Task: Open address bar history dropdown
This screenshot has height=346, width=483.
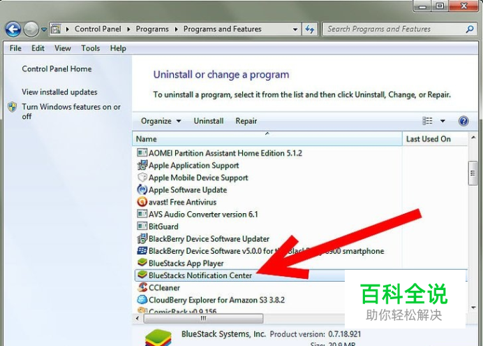Action: pos(295,29)
